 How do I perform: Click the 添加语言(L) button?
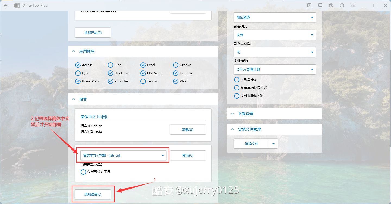pos(93,195)
